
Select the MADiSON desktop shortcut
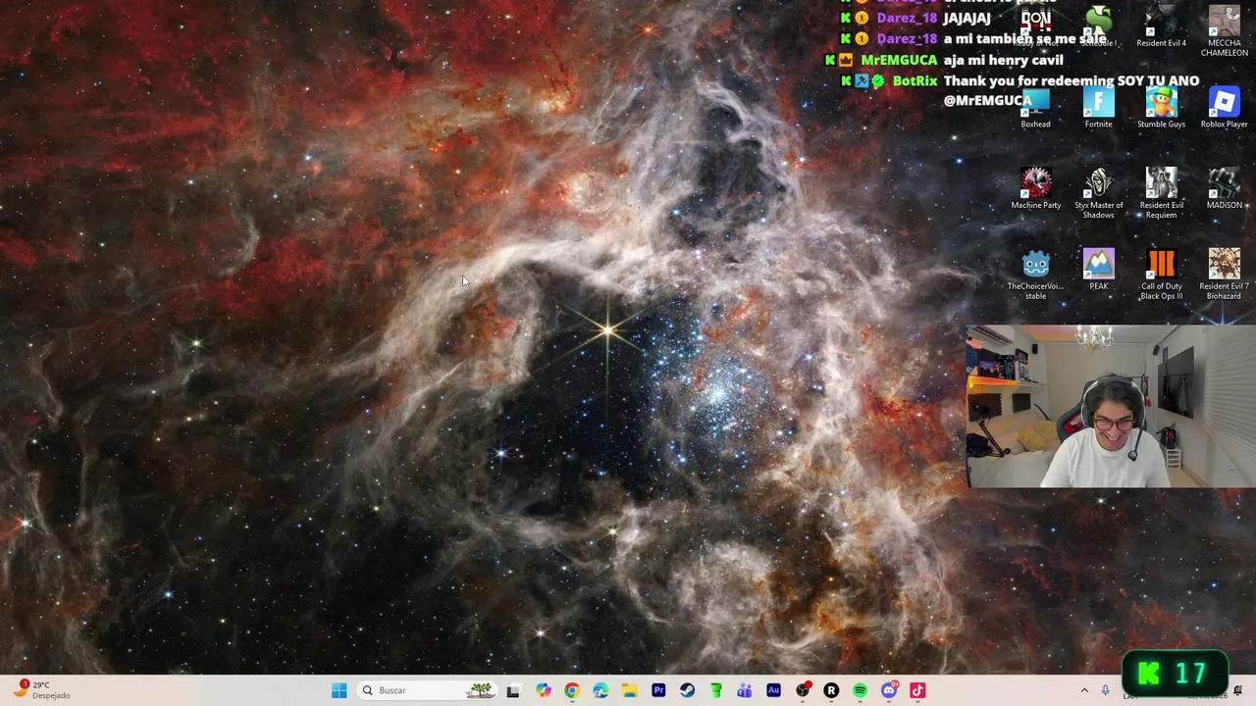1224,188
